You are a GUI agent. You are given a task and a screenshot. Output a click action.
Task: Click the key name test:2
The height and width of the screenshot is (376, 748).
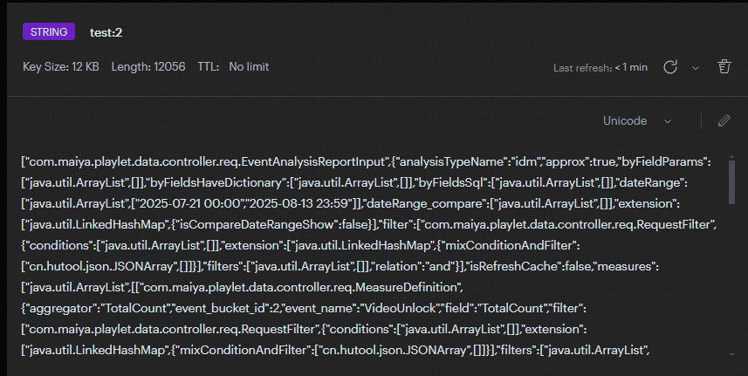[x=106, y=32]
